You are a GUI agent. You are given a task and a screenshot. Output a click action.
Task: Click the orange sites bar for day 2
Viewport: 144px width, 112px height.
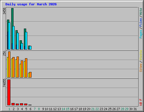point(13,67)
